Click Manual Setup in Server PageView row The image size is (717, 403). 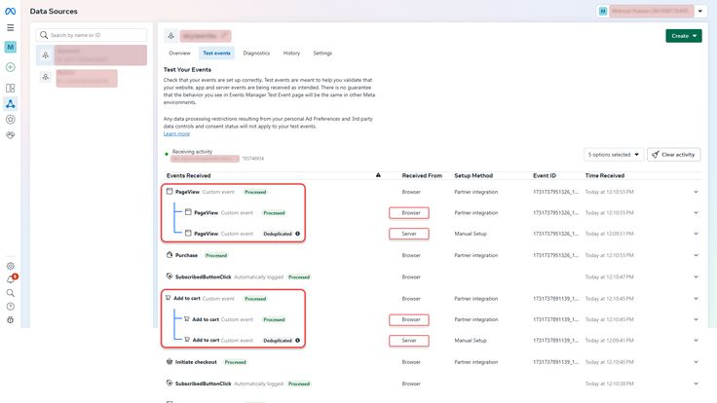click(x=471, y=234)
